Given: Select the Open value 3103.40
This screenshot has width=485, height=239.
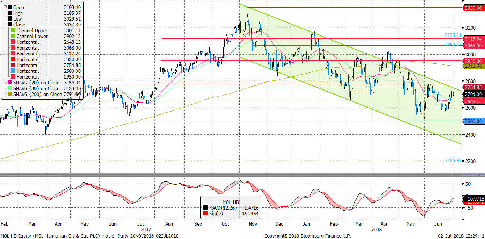Looking at the screenshot, I should [x=72, y=7].
